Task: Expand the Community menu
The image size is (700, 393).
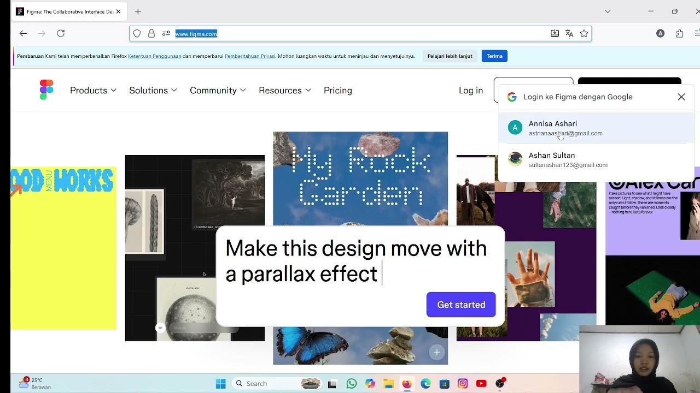Action: [218, 91]
